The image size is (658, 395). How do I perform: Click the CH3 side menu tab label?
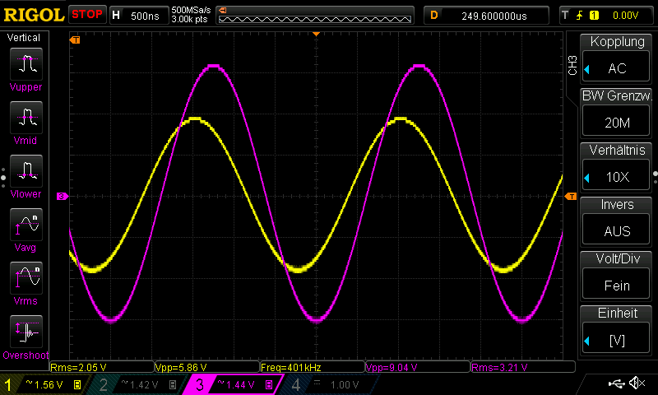coord(572,66)
